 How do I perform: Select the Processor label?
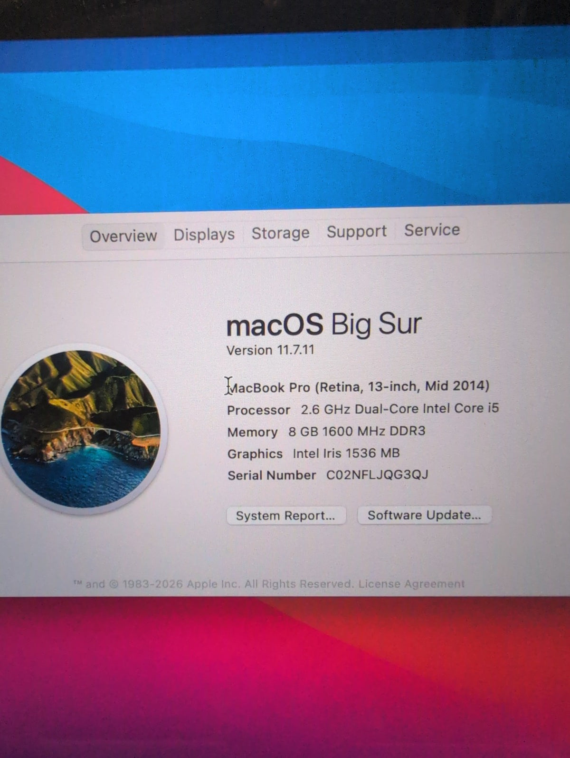coord(258,410)
